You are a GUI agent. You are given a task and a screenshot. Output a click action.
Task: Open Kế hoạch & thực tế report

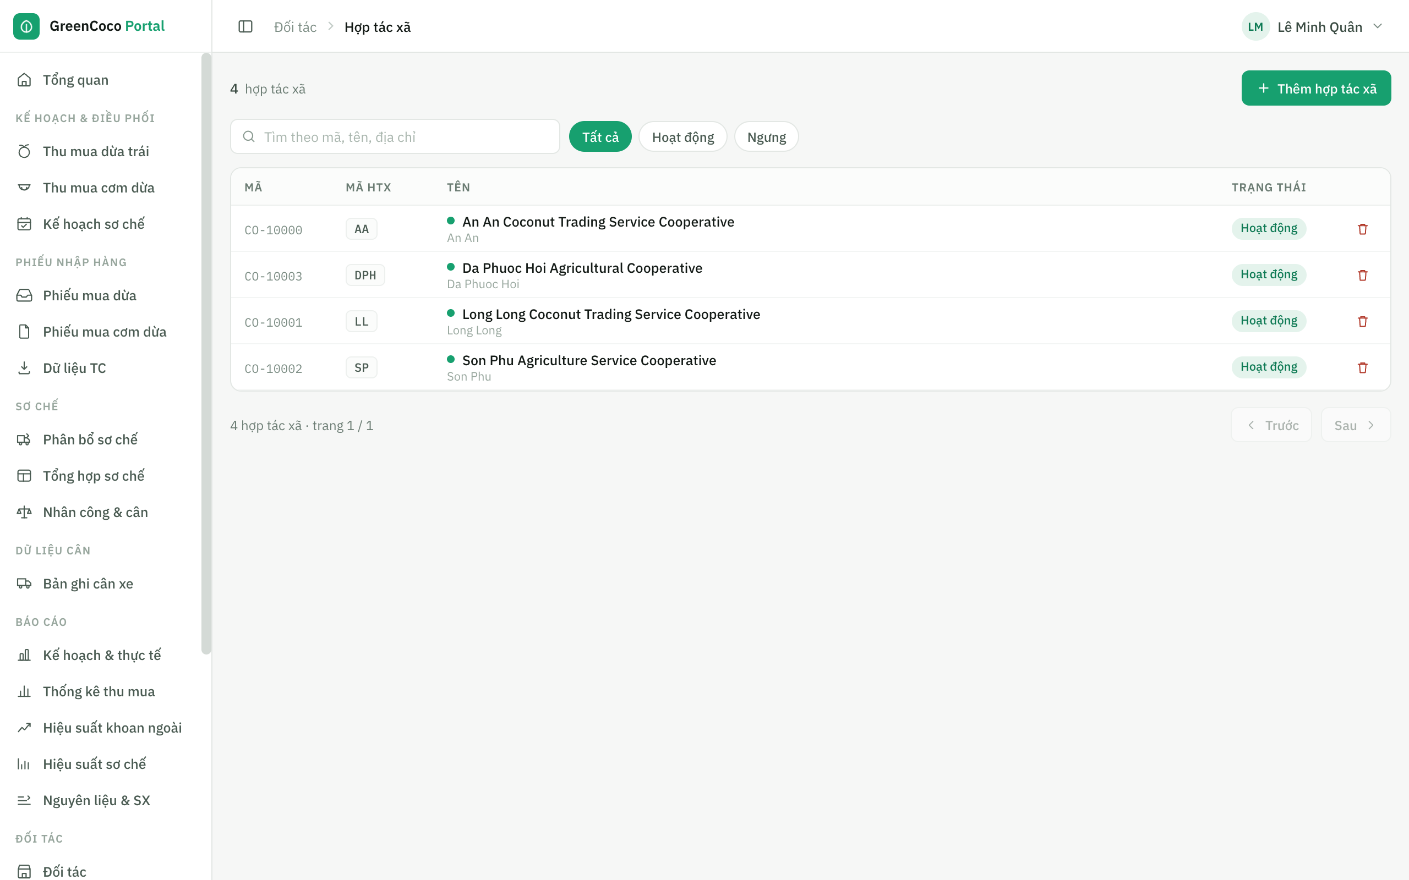pos(101,656)
